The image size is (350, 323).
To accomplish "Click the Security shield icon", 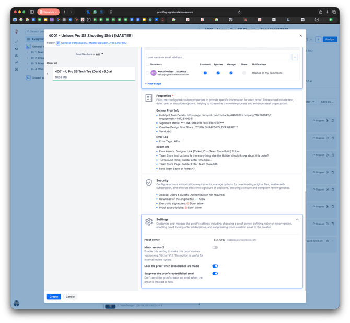I will pyautogui.click(x=149, y=182).
